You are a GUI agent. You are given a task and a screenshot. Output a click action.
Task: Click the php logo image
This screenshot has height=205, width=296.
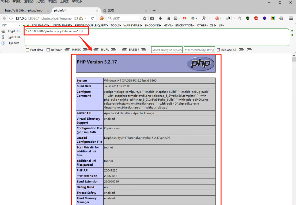pos(201,64)
